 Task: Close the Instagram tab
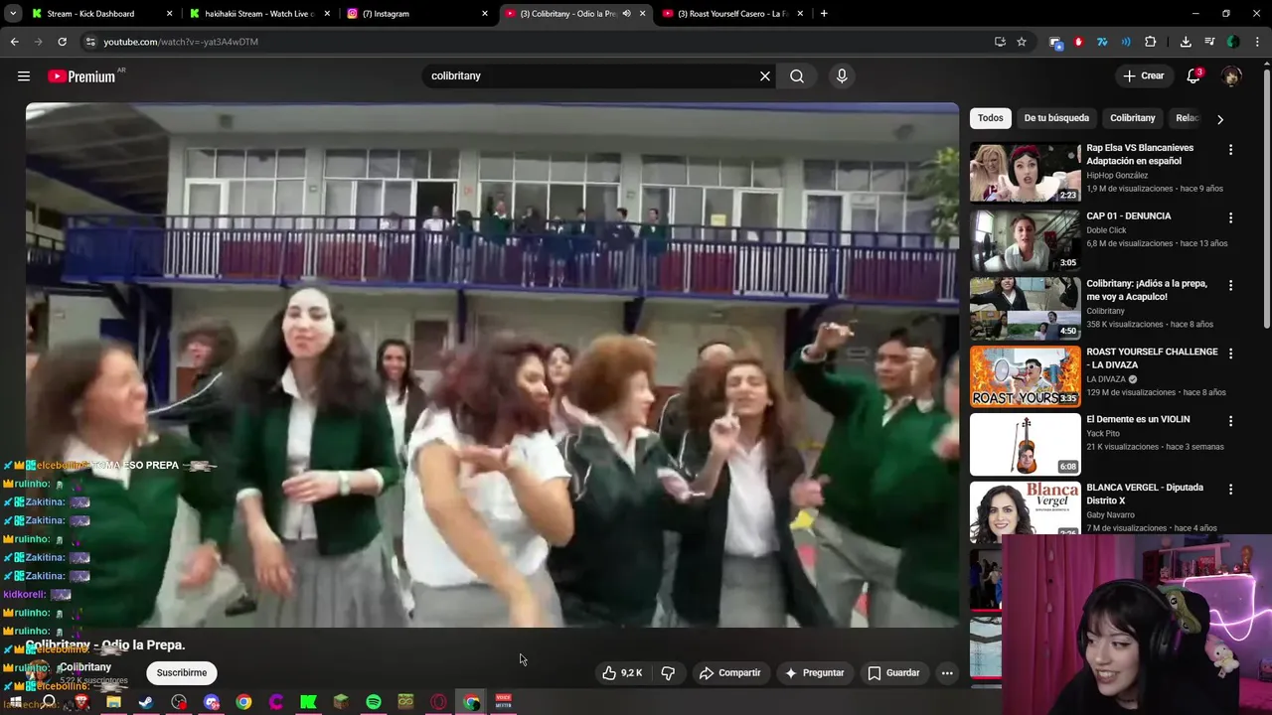(x=485, y=14)
